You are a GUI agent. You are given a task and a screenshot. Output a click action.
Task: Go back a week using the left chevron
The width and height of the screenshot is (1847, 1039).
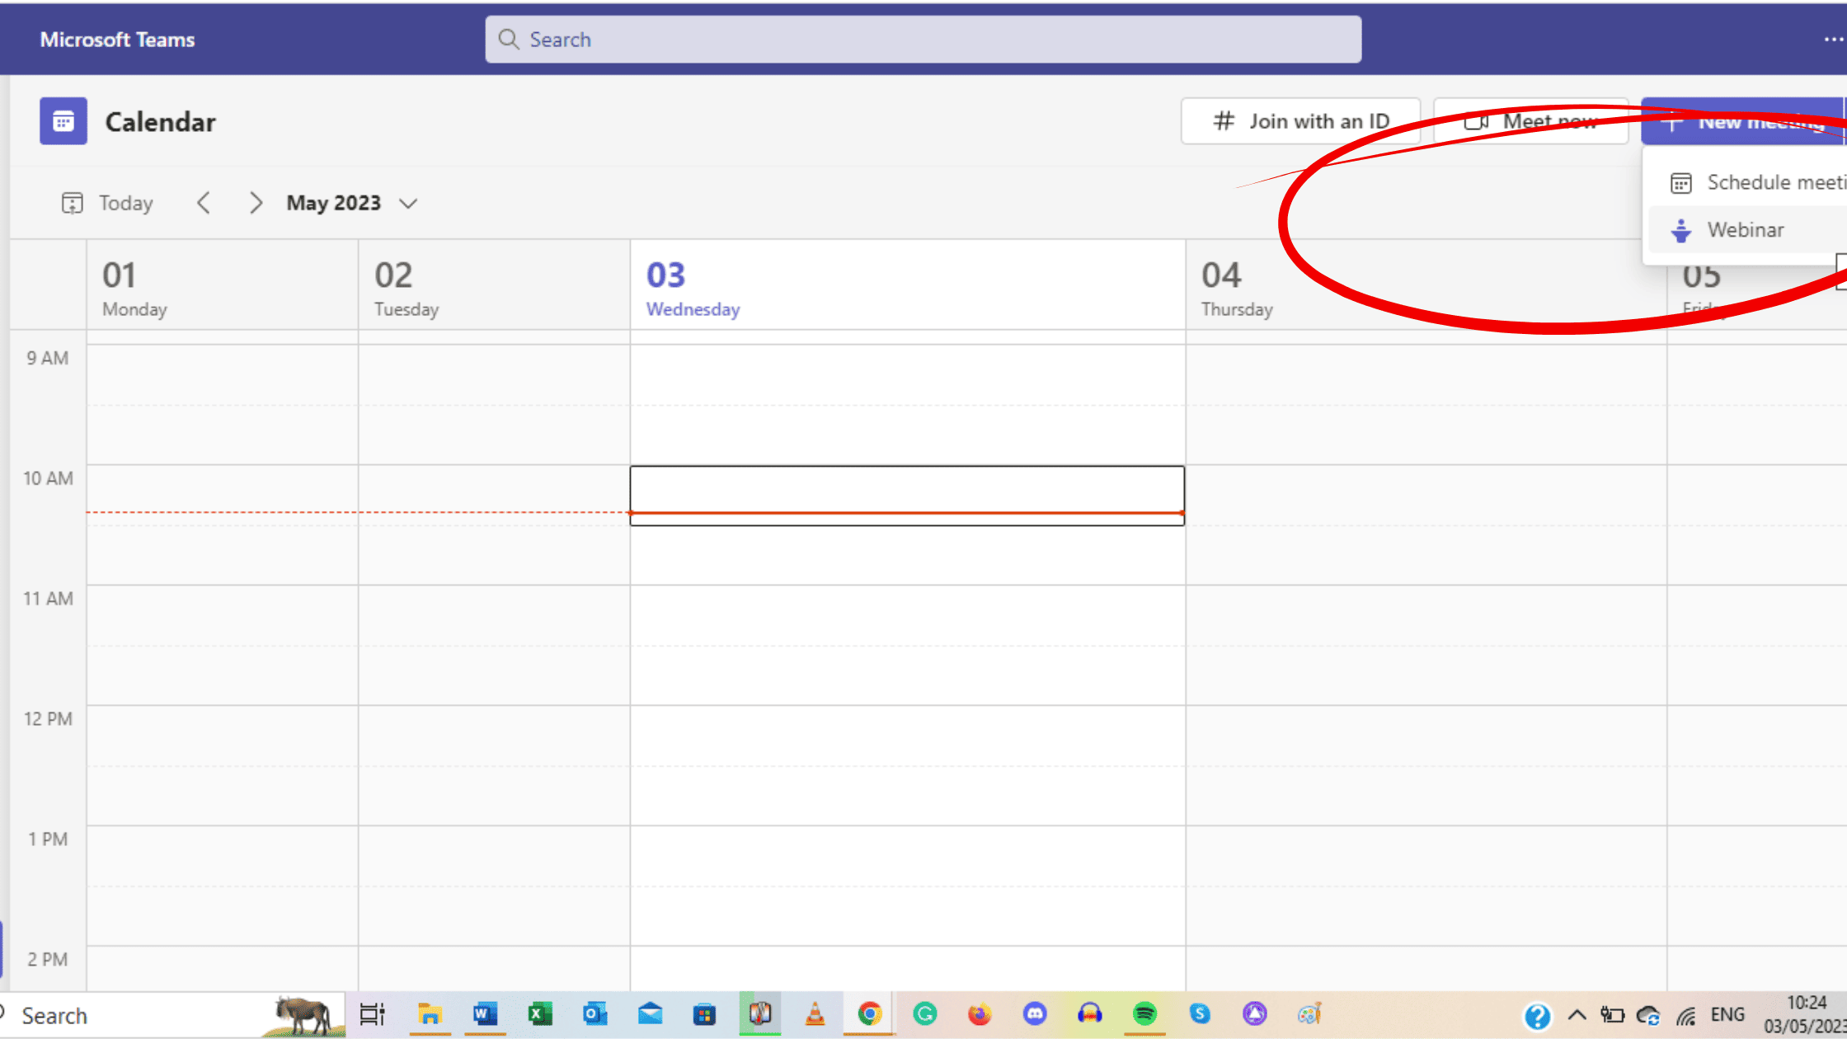point(204,202)
